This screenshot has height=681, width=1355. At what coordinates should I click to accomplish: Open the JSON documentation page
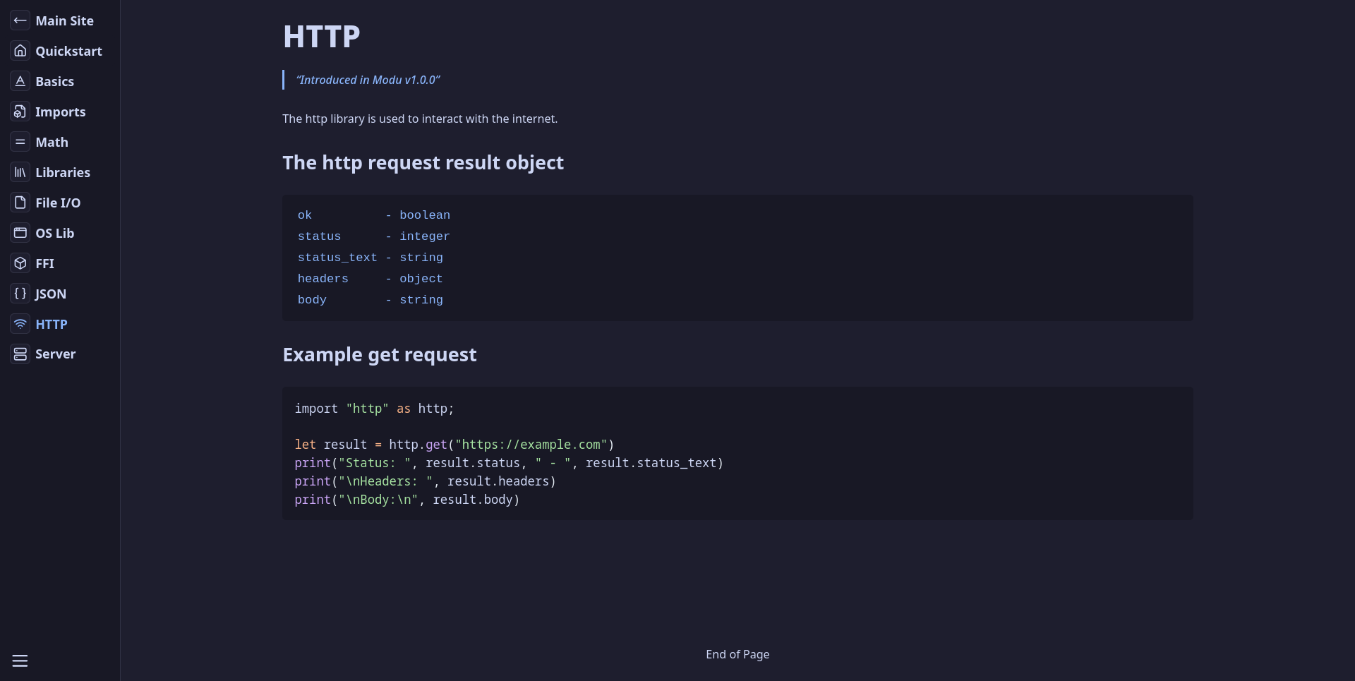[x=51, y=294]
